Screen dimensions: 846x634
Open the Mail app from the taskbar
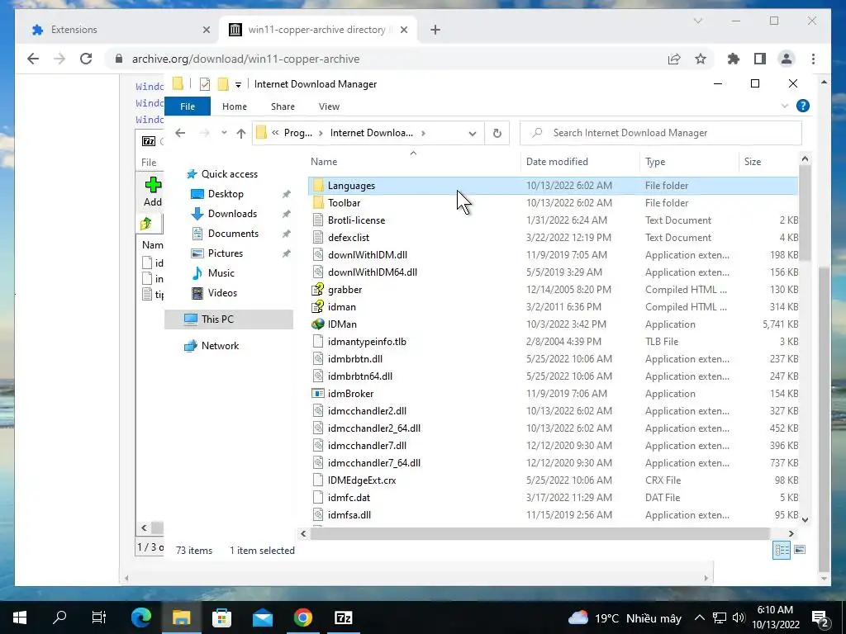point(262,617)
